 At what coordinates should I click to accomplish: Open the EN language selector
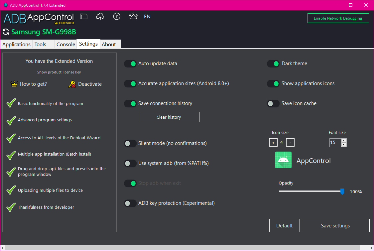click(x=147, y=16)
